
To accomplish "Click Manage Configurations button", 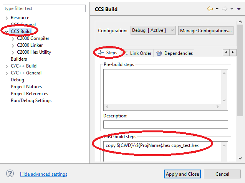I will coord(206,30).
